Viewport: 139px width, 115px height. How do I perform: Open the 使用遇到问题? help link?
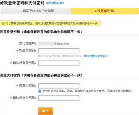coord(55,3)
